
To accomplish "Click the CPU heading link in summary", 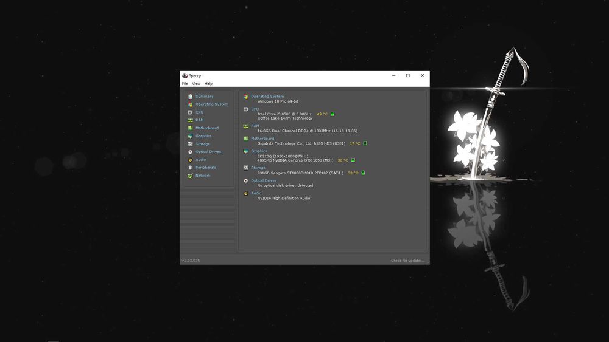I will 255,109.
